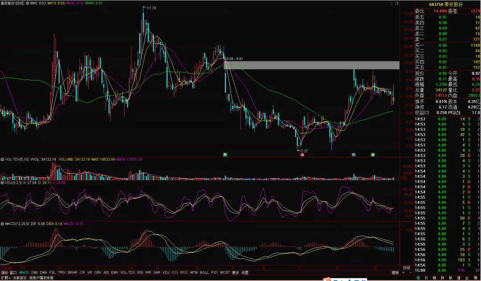Switch to the CCI indicator tab
Viewport: 481px width, 281px height.
tap(175, 273)
